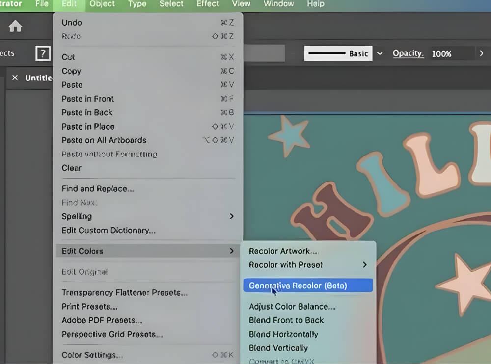Image resolution: width=491 pixels, height=364 pixels.
Task: Select Blend Front to Back
Action: (x=286, y=320)
